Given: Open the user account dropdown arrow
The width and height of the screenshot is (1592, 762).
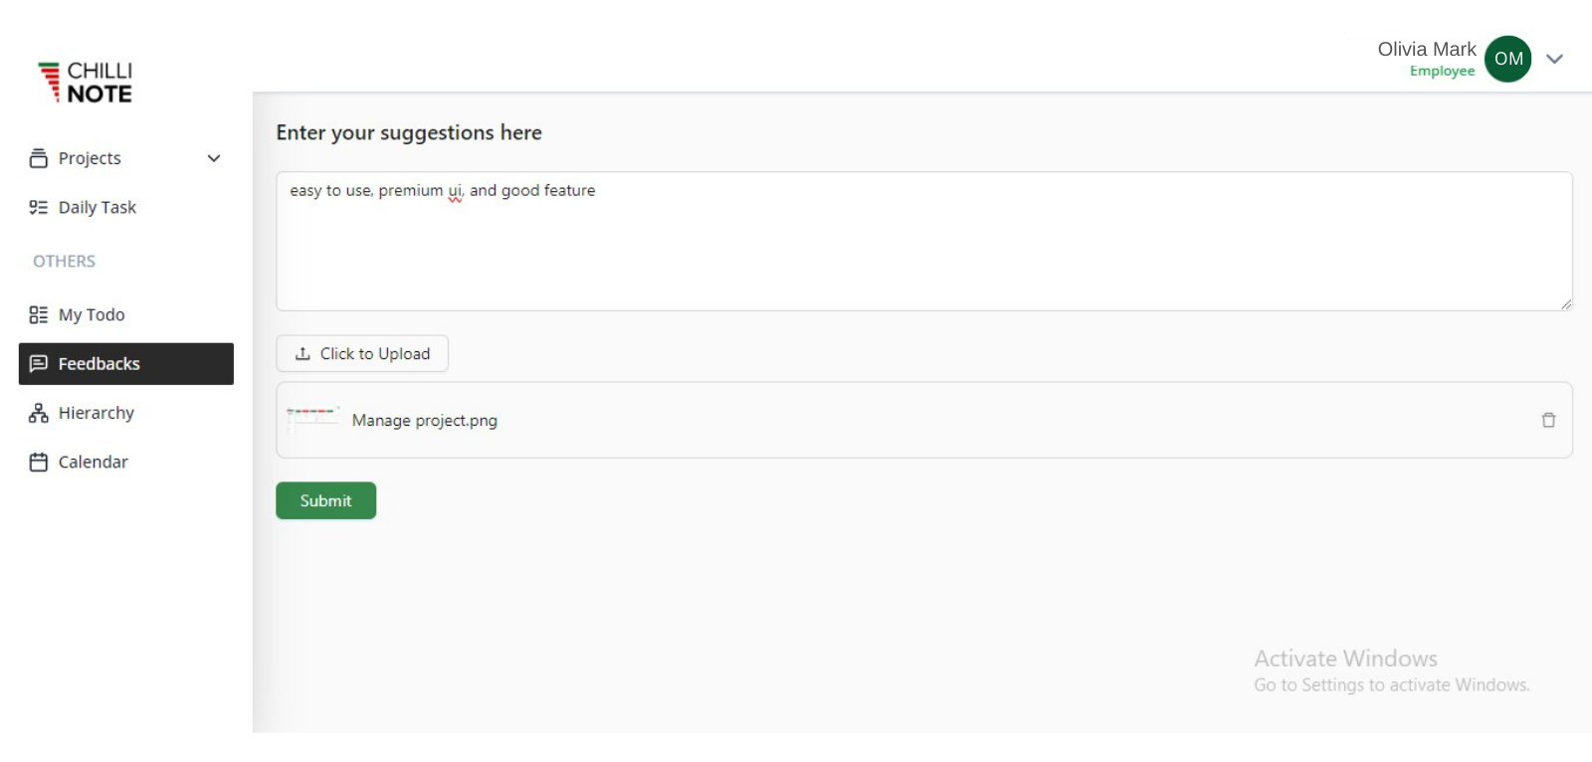Looking at the screenshot, I should click(1554, 59).
